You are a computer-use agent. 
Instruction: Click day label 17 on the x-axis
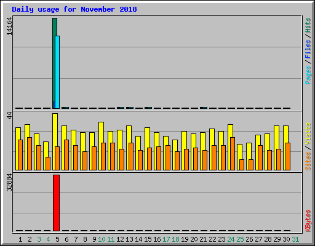point(166,239)
